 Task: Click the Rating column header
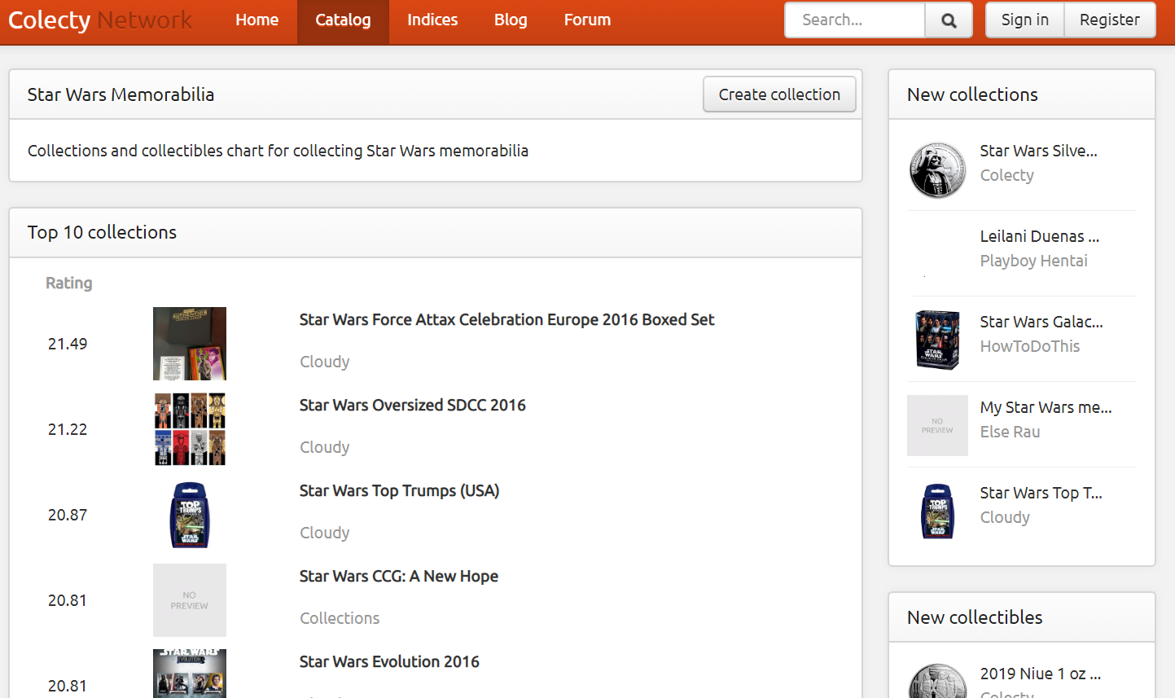pyautogui.click(x=68, y=283)
